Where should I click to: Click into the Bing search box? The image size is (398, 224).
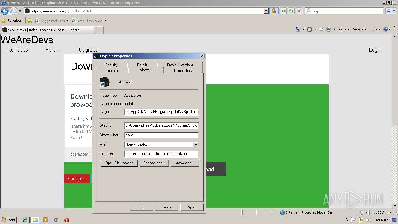click(345, 11)
